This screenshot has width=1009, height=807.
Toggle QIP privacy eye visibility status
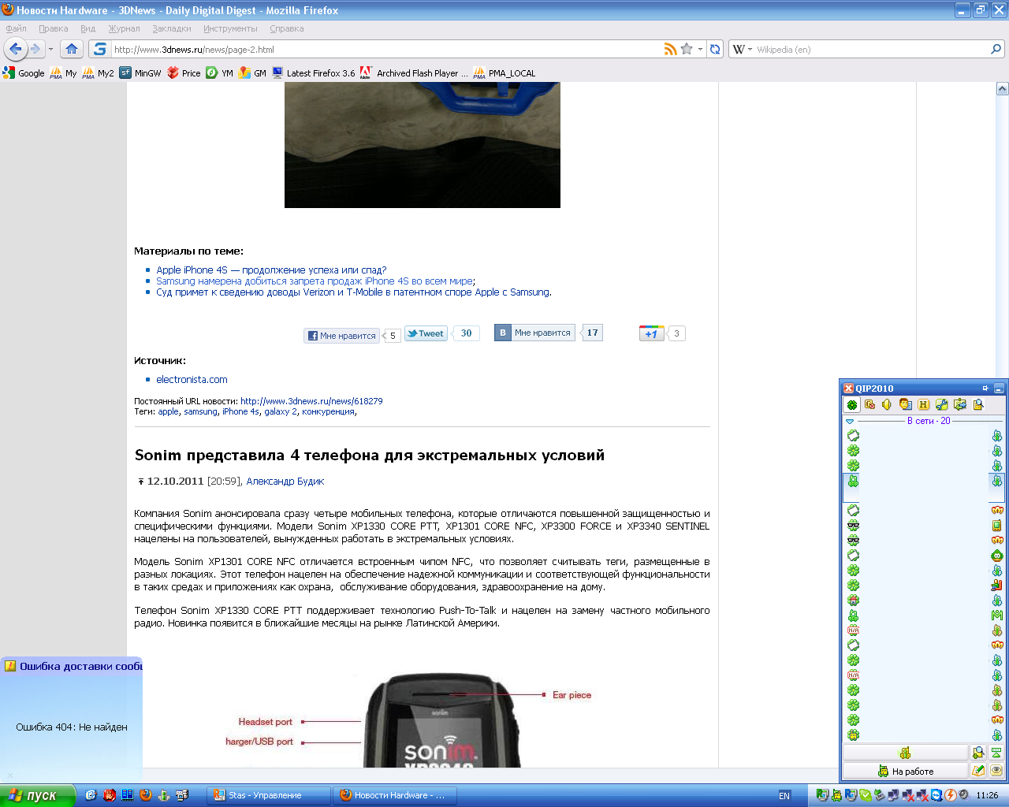point(996,771)
